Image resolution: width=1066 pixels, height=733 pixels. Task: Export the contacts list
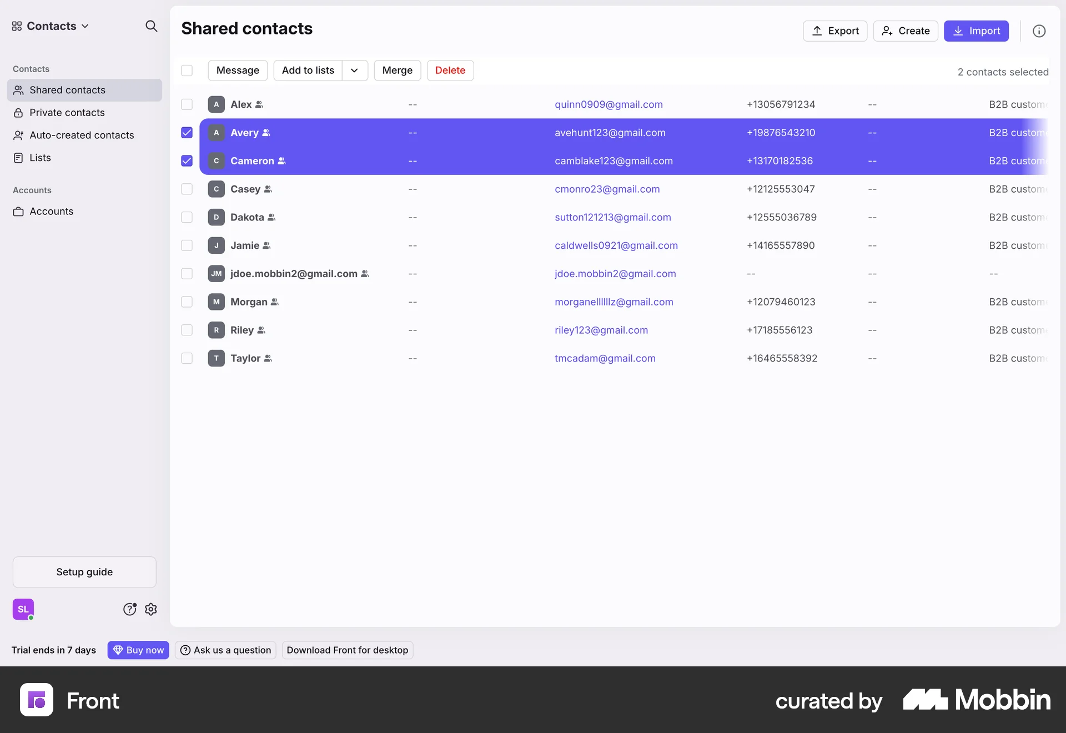tap(835, 31)
